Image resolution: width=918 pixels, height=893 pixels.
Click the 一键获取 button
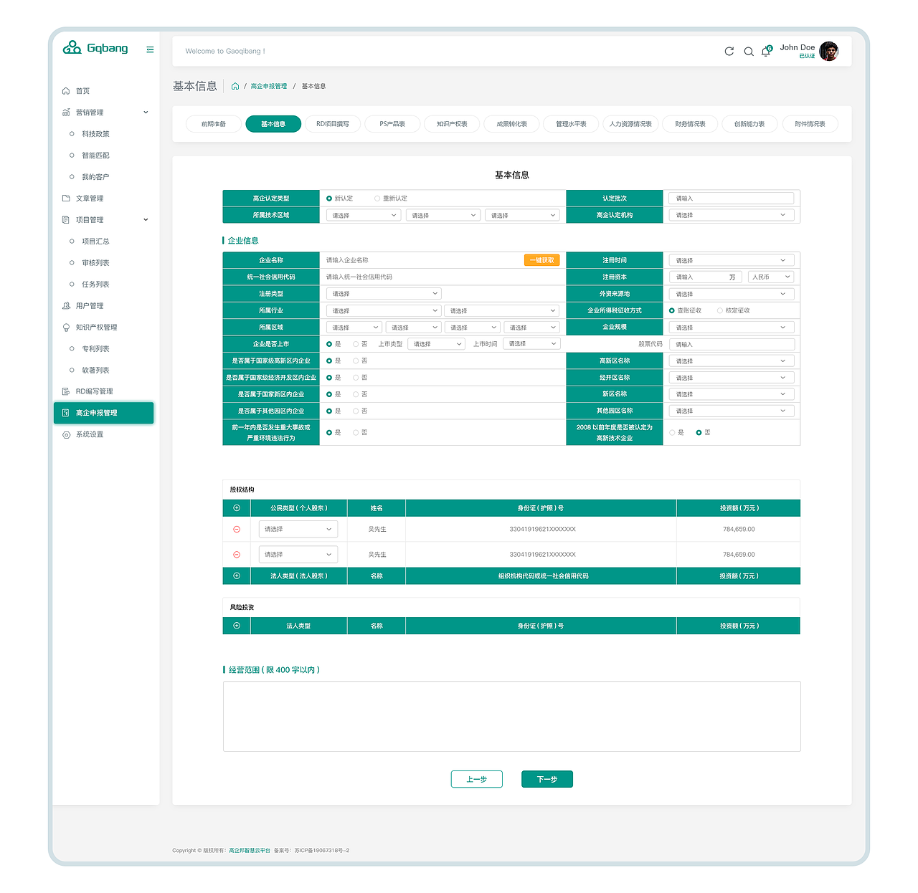[x=541, y=260]
